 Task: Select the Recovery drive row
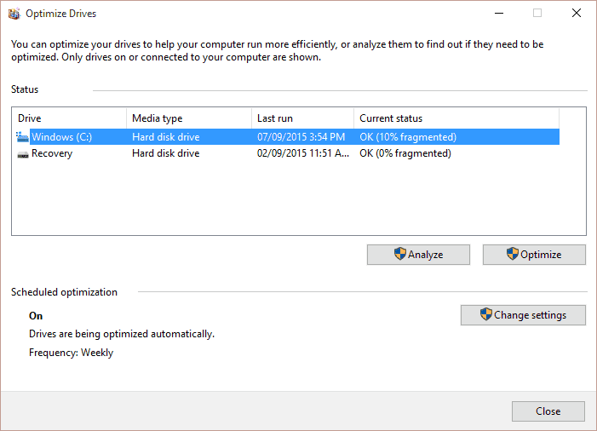click(288, 153)
